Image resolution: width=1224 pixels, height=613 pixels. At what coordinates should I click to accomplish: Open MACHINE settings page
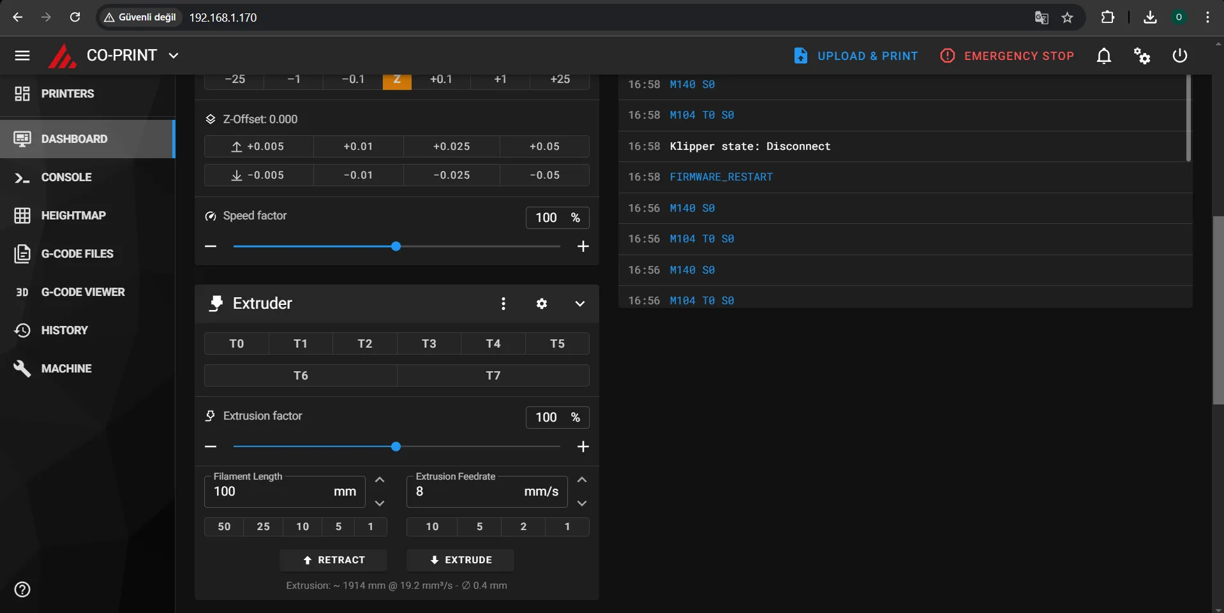click(87, 368)
